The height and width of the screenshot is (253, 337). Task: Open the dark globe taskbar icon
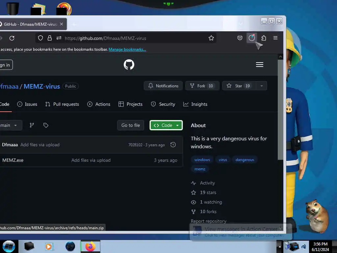(70, 246)
